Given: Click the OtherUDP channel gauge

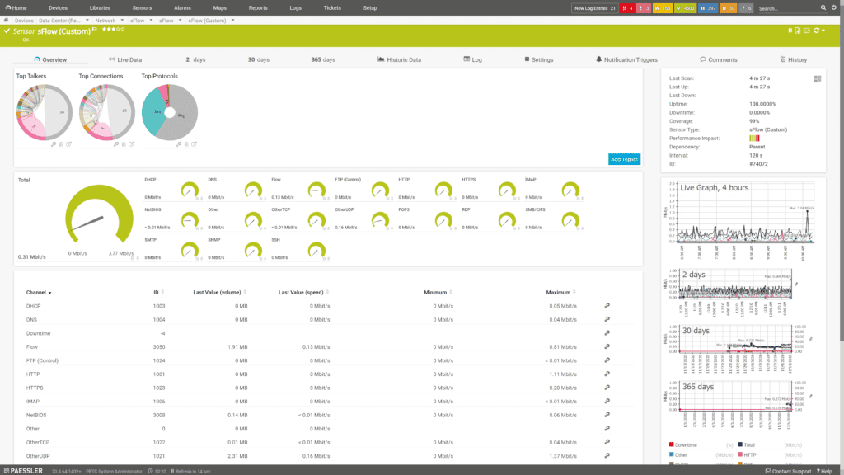Looking at the screenshot, I should click(380, 219).
